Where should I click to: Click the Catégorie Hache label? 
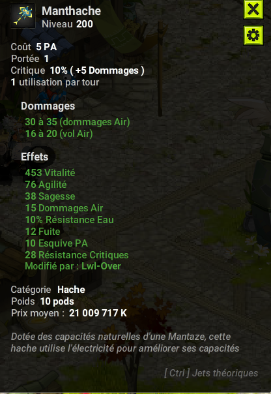[x=48, y=290]
